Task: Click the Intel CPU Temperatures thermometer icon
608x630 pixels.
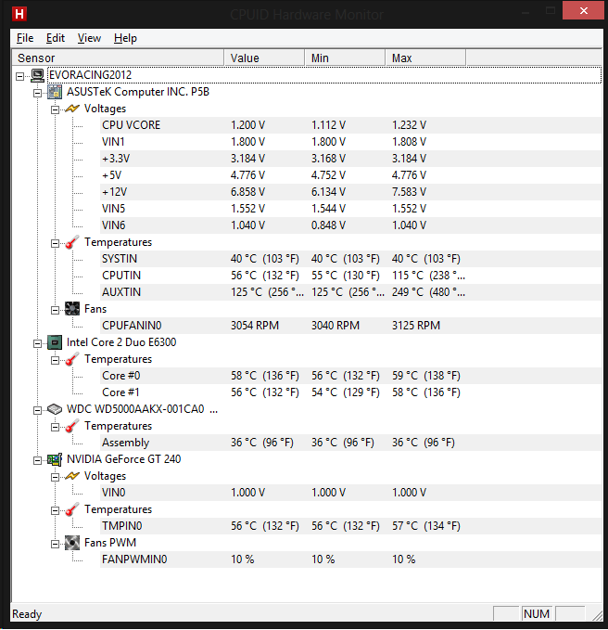Action: [72, 359]
